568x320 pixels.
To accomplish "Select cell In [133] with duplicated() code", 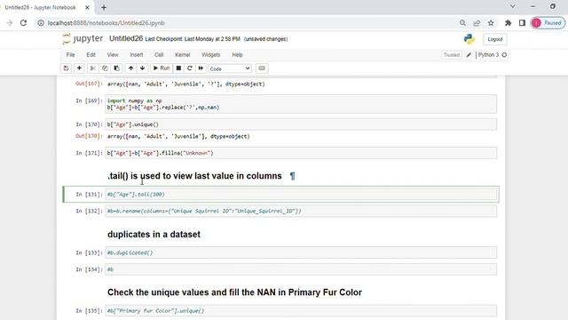I will [301, 252].
